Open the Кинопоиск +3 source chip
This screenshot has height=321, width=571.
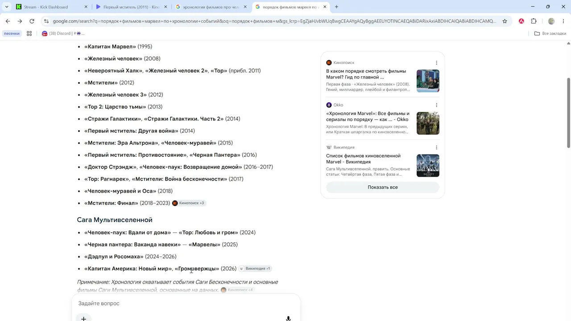point(189,203)
